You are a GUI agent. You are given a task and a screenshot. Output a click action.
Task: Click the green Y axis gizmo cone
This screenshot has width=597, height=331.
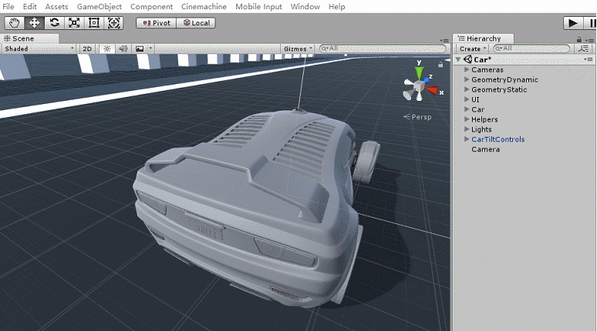click(x=419, y=72)
